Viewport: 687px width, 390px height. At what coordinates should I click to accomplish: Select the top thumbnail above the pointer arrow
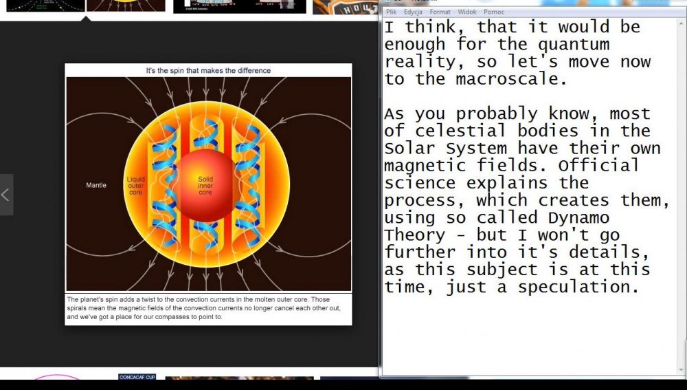point(126,6)
